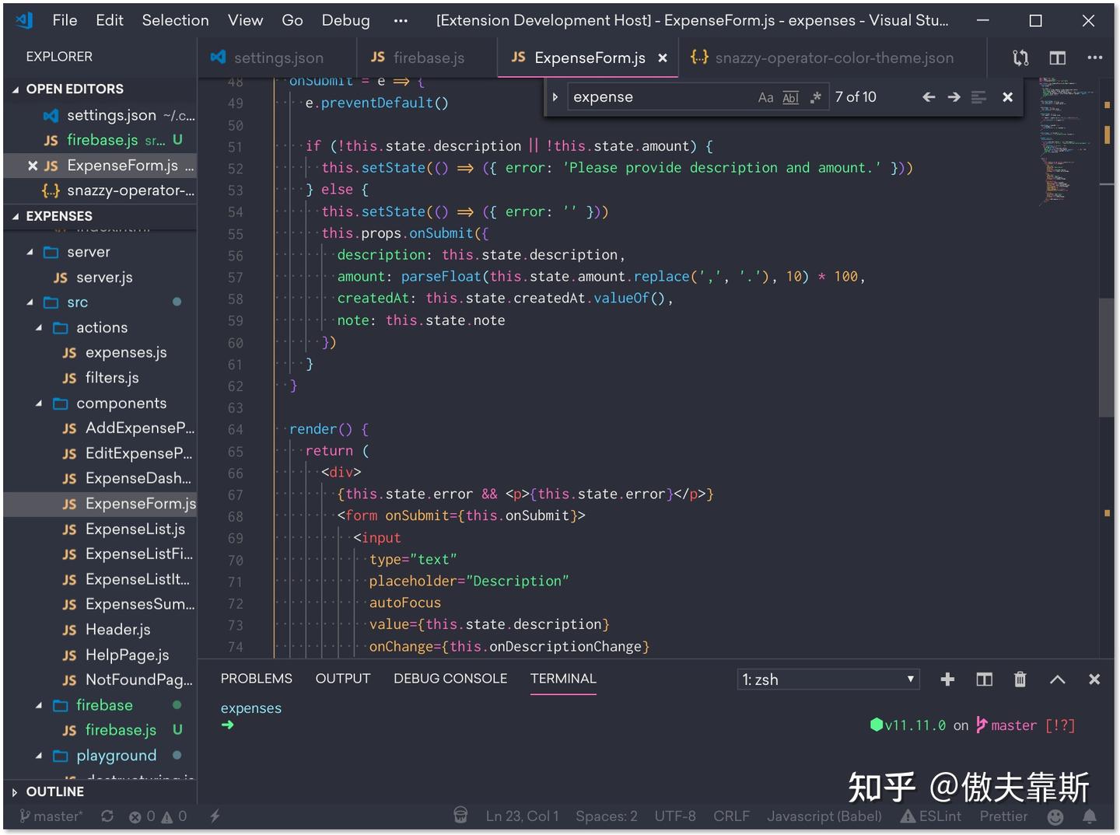Image resolution: width=1120 pixels, height=835 pixels.
Task: Go to previous match in find widget
Action: (x=929, y=97)
